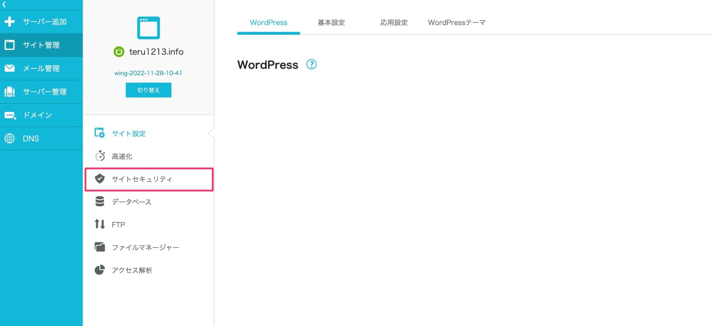Click the データベース database icon
Screen dimensions: 713x326
click(100, 201)
